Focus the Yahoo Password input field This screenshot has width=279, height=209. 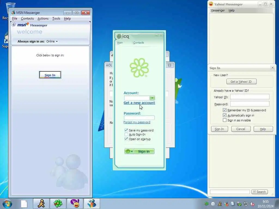click(x=250, y=104)
